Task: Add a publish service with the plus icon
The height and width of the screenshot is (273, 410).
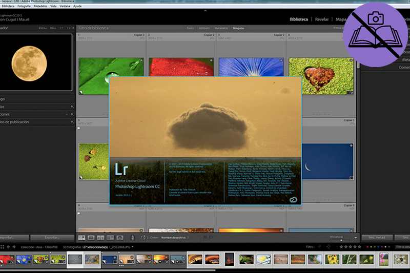Action: [72, 122]
